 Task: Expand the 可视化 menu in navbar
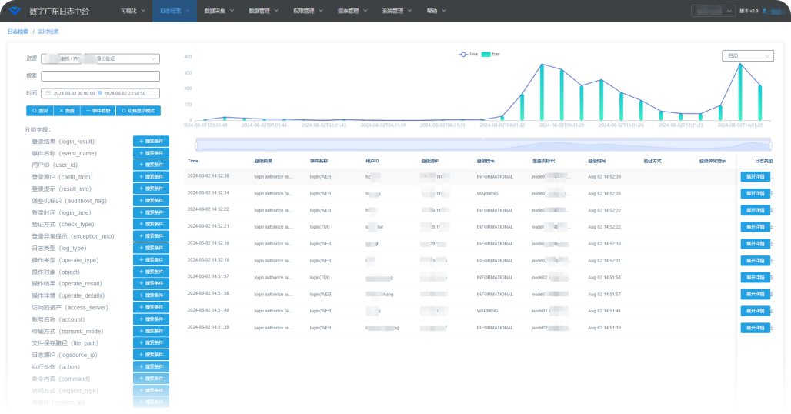coord(132,12)
